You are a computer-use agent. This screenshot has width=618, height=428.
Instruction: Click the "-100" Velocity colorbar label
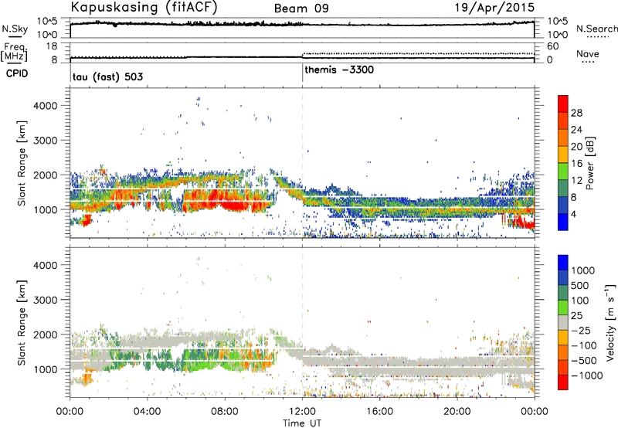tap(583, 345)
